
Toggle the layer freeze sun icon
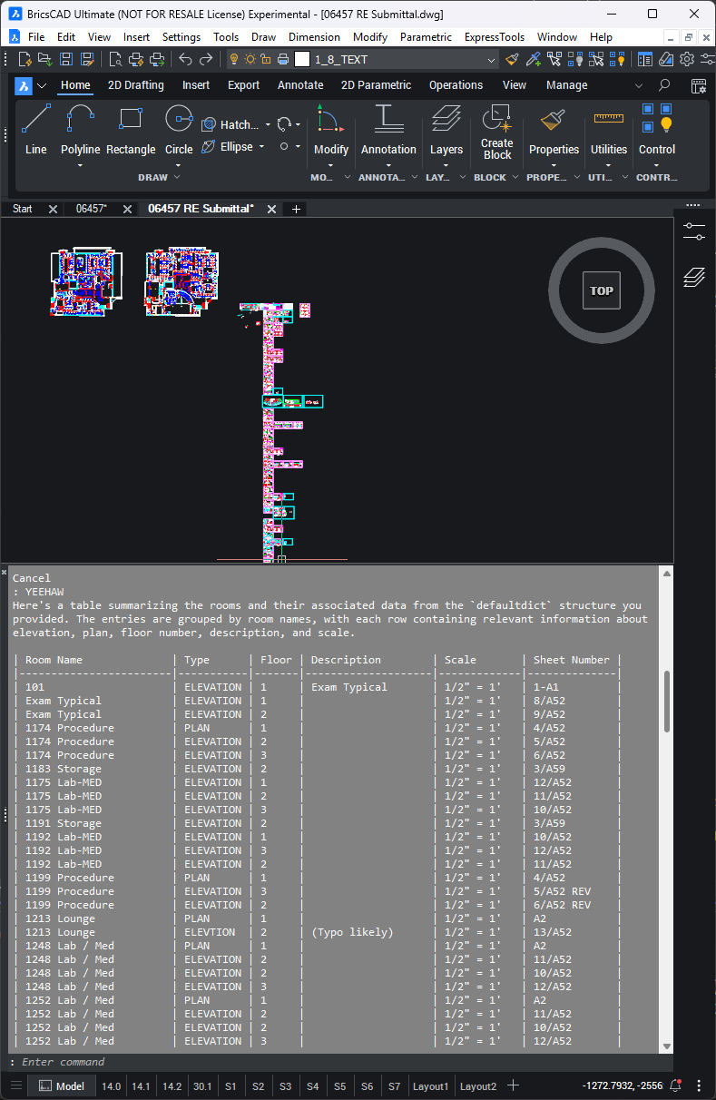pyautogui.click(x=250, y=60)
